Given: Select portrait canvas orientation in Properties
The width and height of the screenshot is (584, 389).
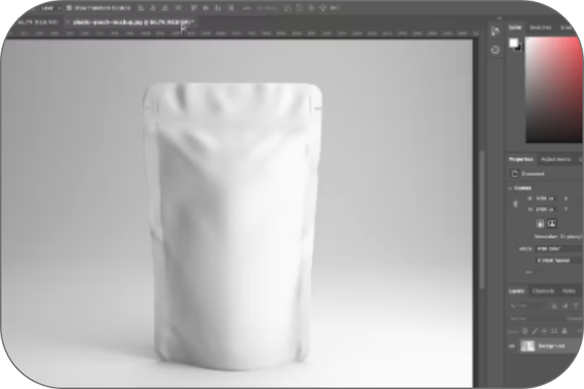Looking at the screenshot, I should (540, 223).
